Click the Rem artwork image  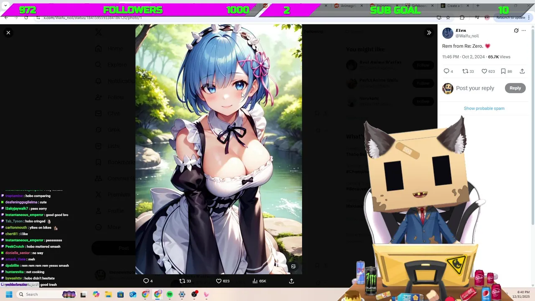click(219, 149)
